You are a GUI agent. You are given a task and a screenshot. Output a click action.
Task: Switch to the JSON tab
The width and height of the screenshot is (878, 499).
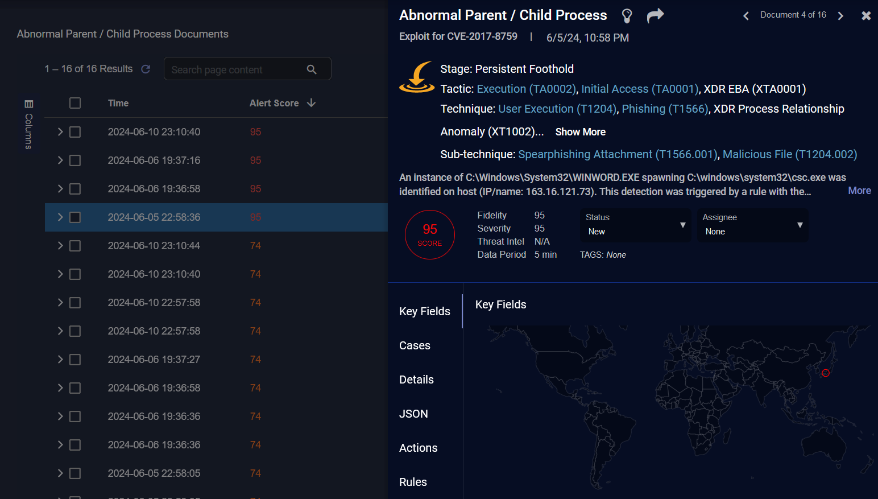click(413, 414)
